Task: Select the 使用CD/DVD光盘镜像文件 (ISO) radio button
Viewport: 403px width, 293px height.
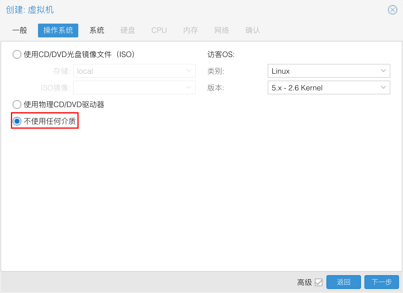Action: tap(17, 54)
